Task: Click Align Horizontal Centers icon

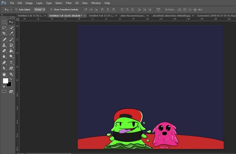Action: (x=108, y=10)
